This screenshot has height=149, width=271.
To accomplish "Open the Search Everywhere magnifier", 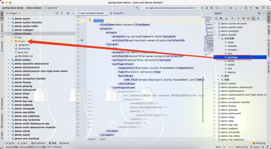I will point(268,8).
